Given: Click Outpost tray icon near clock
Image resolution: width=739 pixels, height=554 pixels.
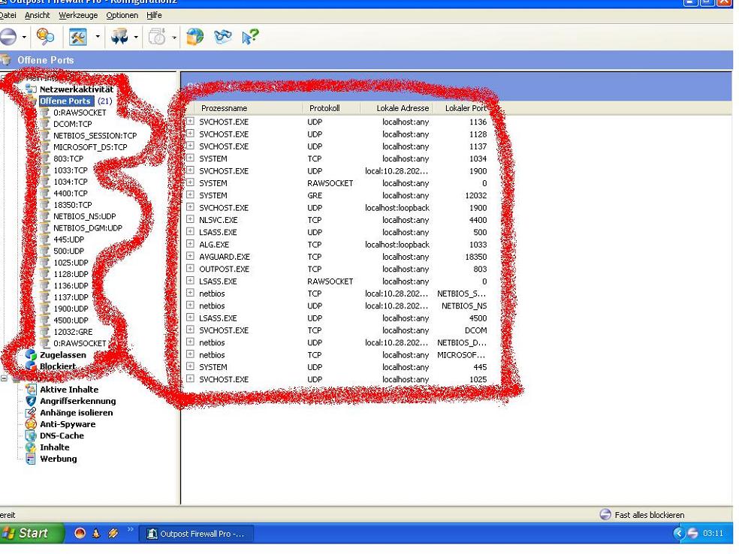Looking at the screenshot, I should tap(692, 533).
